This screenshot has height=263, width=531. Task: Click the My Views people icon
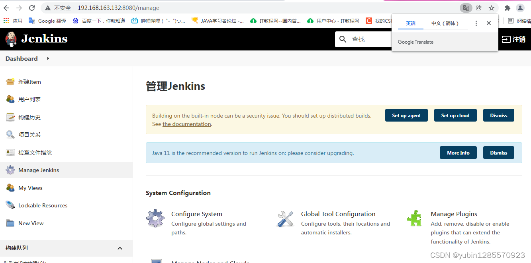pyautogui.click(x=10, y=188)
